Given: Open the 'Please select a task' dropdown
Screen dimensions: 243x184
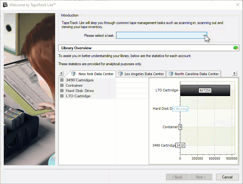Looking at the screenshot, I should 162,35.
